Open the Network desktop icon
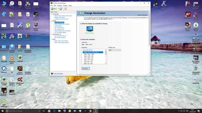Image resolution: width=202 pixels, height=113 pixels. tap(4, 15)
